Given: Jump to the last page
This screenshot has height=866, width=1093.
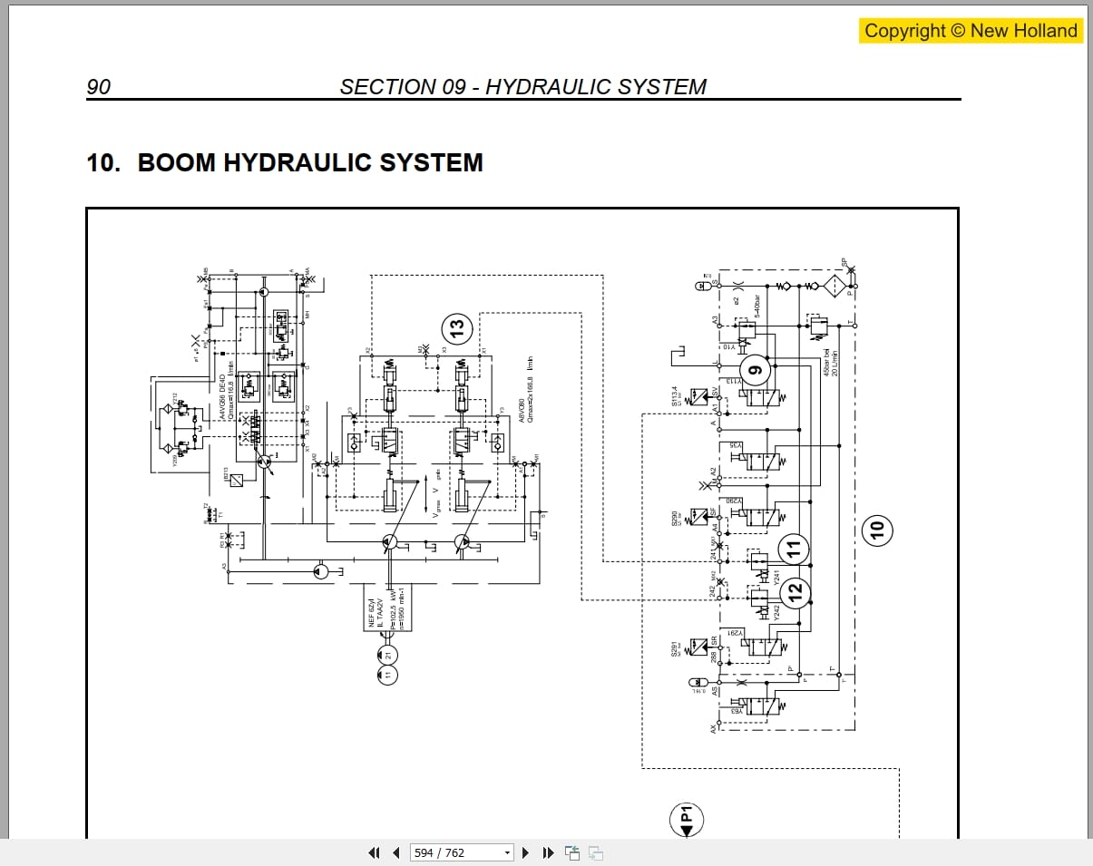Looking at the screenshot, I should (547, 852).
